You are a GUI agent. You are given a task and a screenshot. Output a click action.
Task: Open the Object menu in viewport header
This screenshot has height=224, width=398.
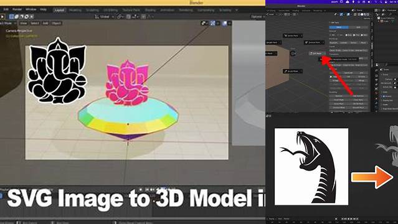pyautogui.click(x=56, y=24)
